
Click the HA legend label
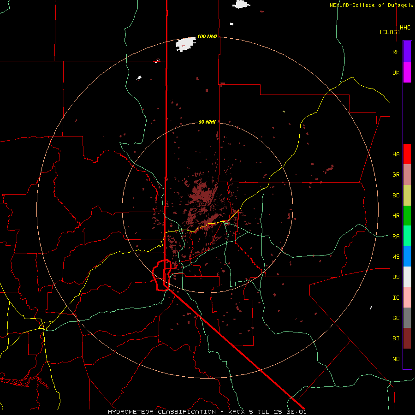[x=396, y=154]
